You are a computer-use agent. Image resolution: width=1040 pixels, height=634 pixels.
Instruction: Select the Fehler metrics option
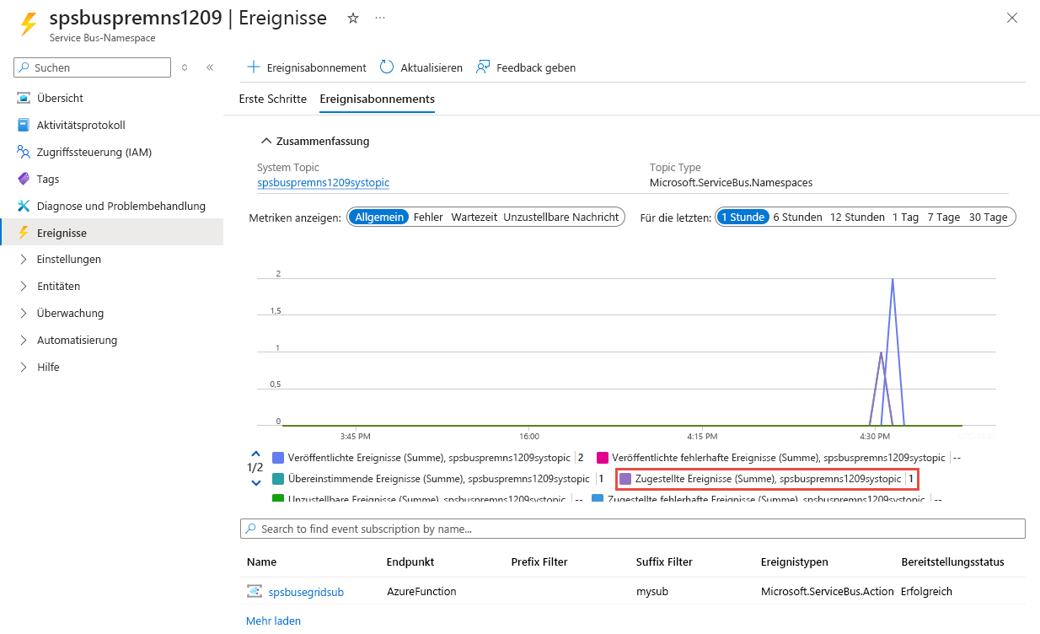tap(428, 217)
